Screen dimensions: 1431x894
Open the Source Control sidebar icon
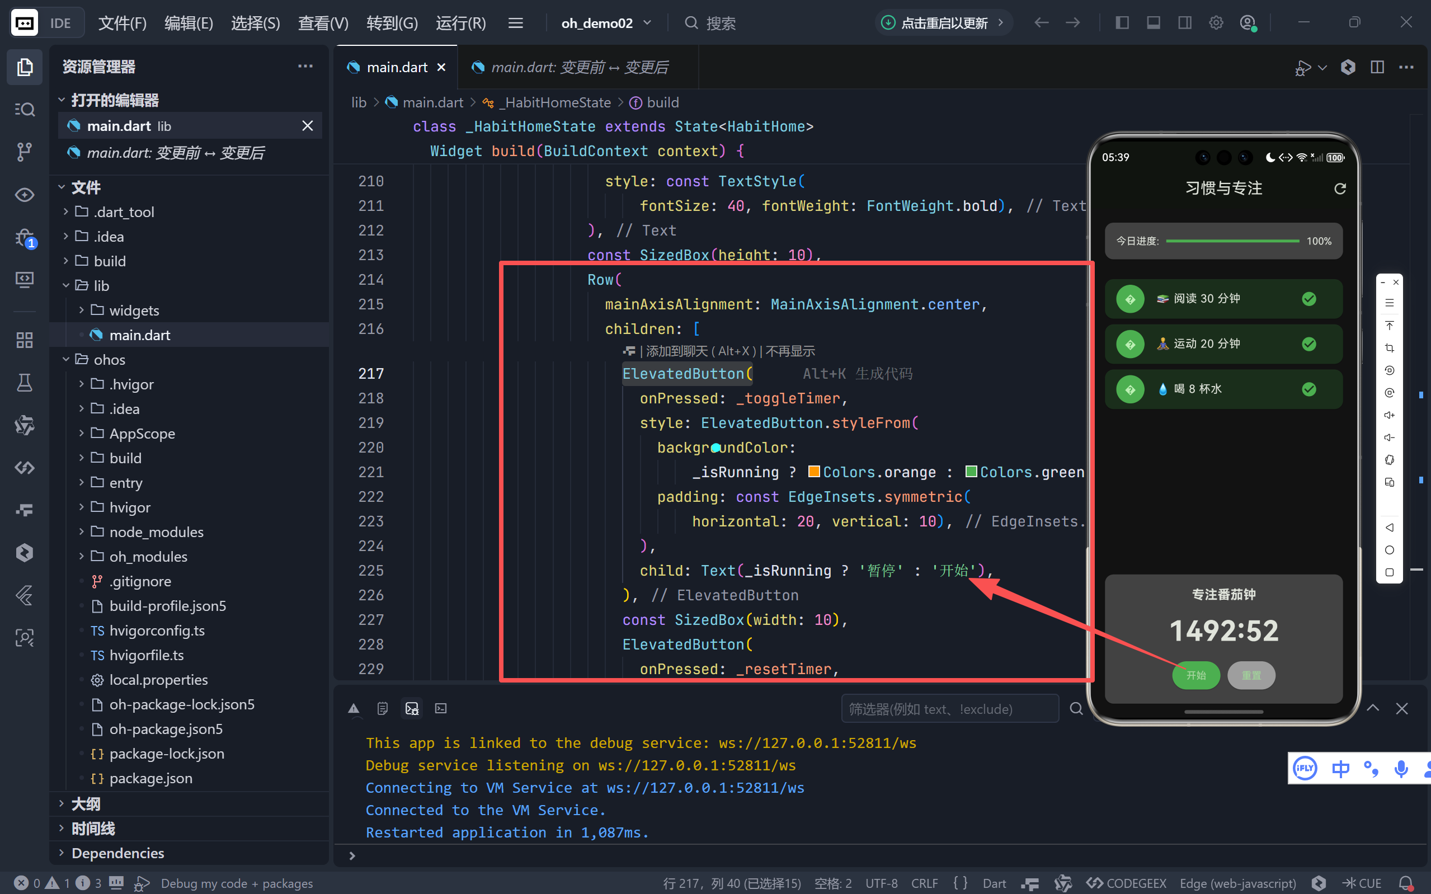coord(24,152)
